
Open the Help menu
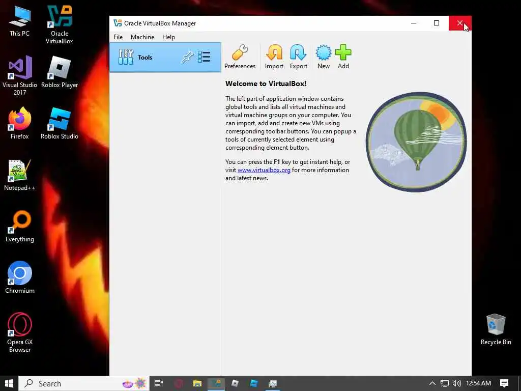click(168, 37)
